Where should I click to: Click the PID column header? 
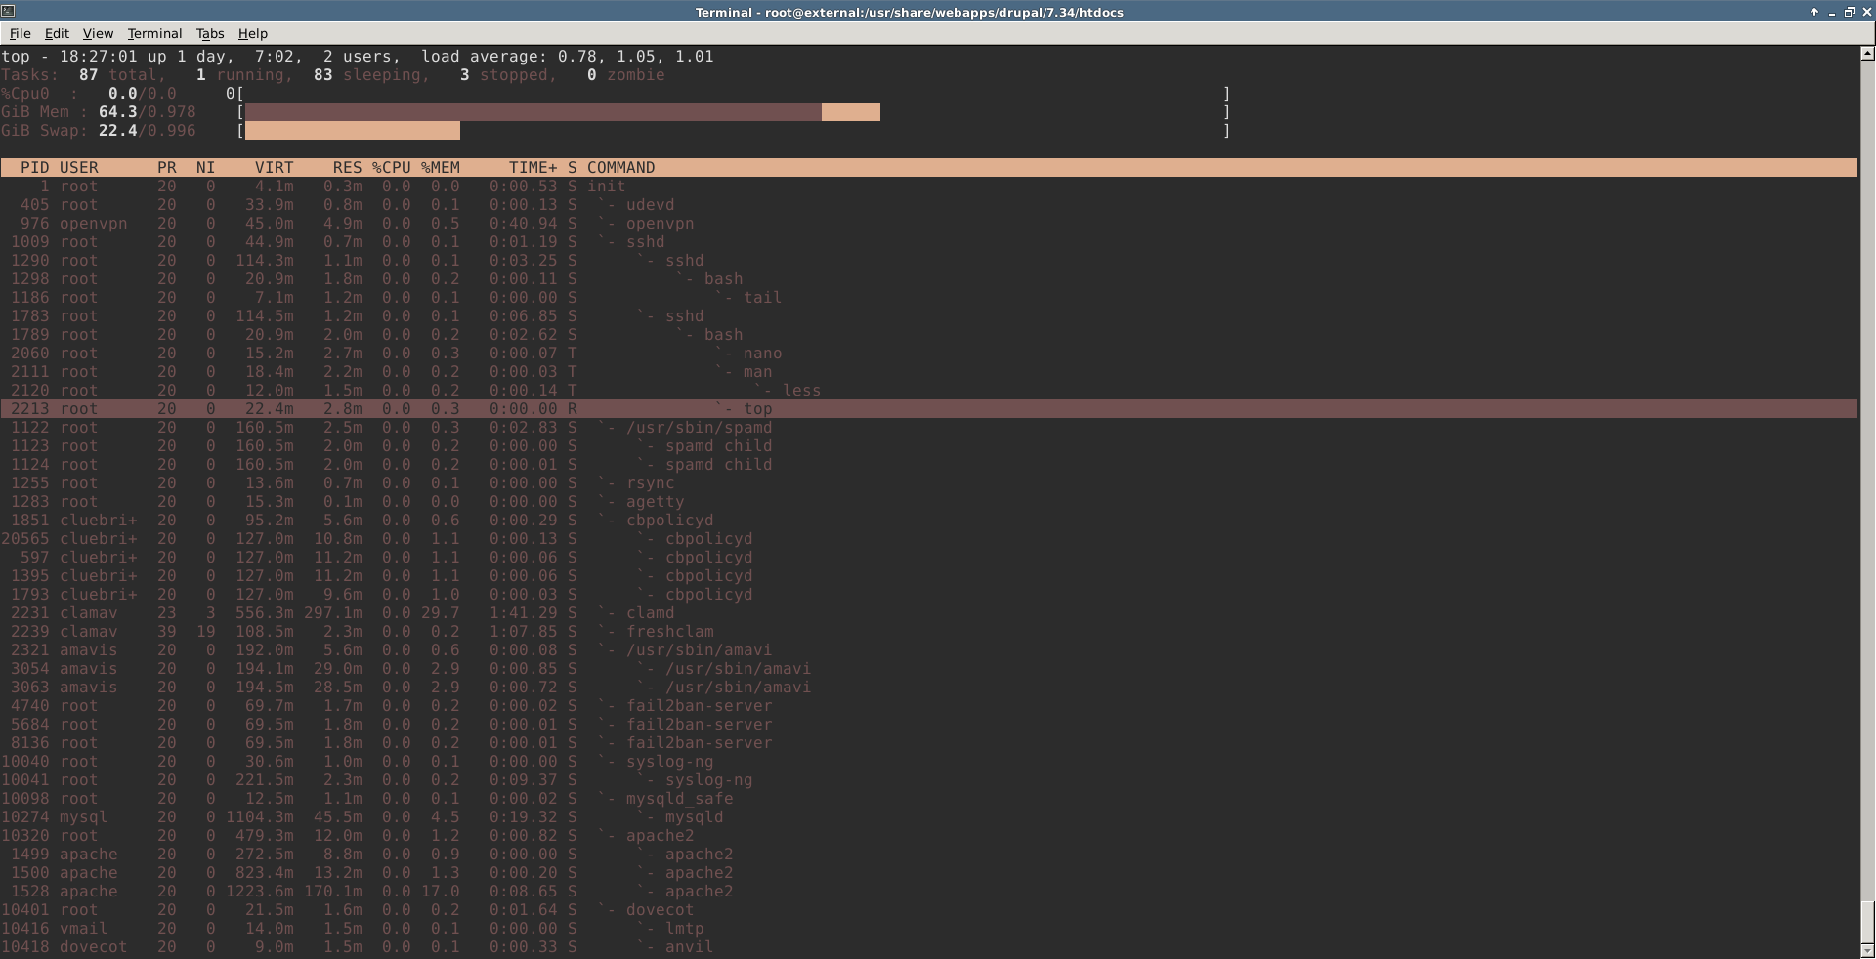(34, 168)
